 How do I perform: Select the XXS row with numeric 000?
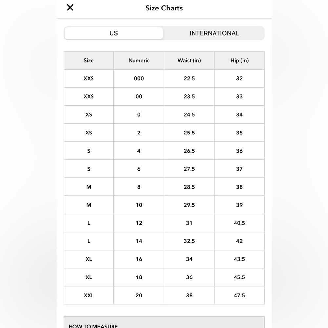pos(164,78)
